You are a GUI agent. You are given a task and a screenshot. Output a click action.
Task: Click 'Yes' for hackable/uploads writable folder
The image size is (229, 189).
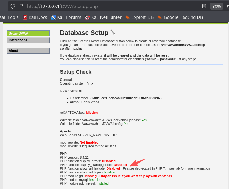144,120
